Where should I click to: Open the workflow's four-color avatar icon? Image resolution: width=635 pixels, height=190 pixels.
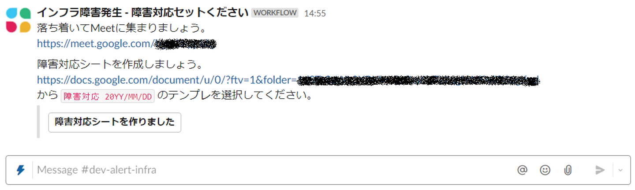[x=19, y=20]
